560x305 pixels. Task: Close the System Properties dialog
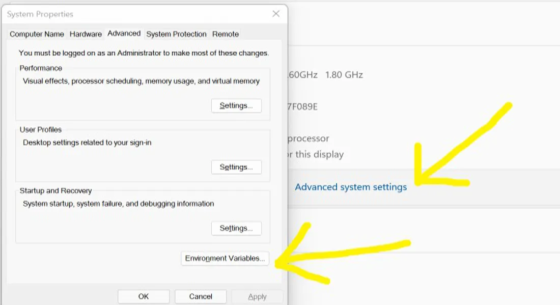(276, 14)
